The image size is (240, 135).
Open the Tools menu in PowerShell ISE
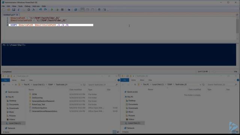[20, 6]
